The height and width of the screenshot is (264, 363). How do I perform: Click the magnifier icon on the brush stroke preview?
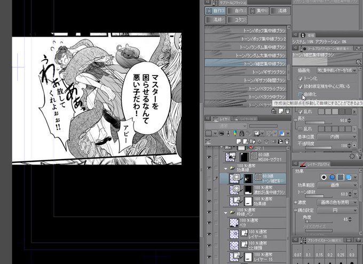358,62
